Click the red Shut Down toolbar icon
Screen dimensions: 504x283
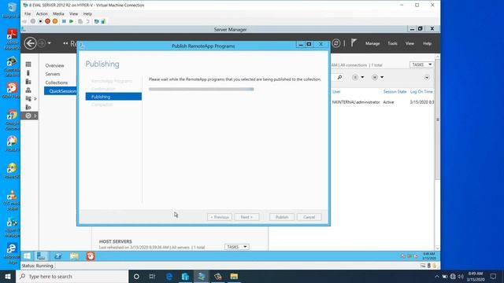[x=47, y=21]
